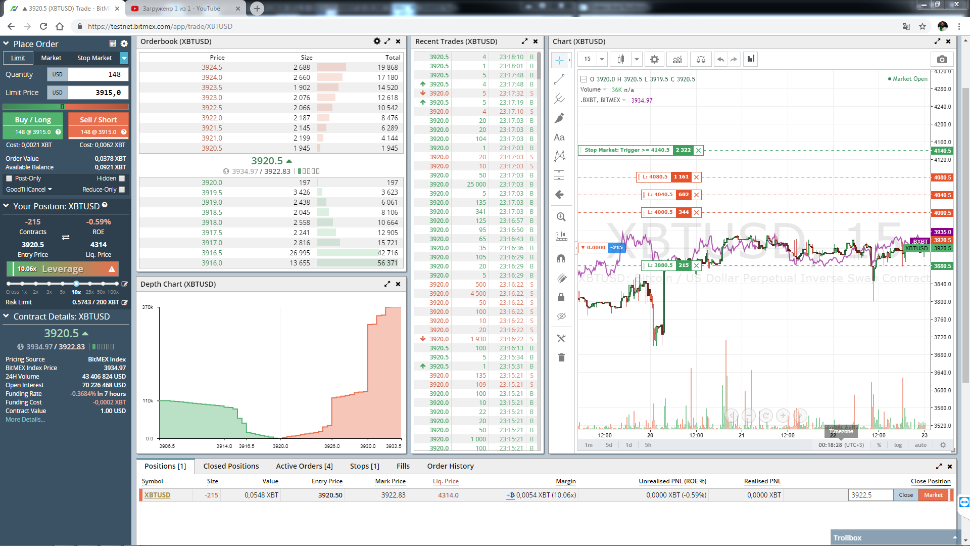Expand order type dropdown next to Stop Market
The image size is (970, 546).
(x=124, y=58)
